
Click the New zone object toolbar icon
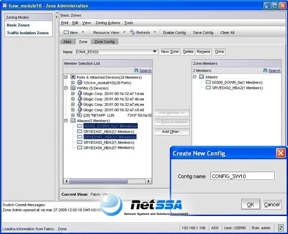click(66, 32)
